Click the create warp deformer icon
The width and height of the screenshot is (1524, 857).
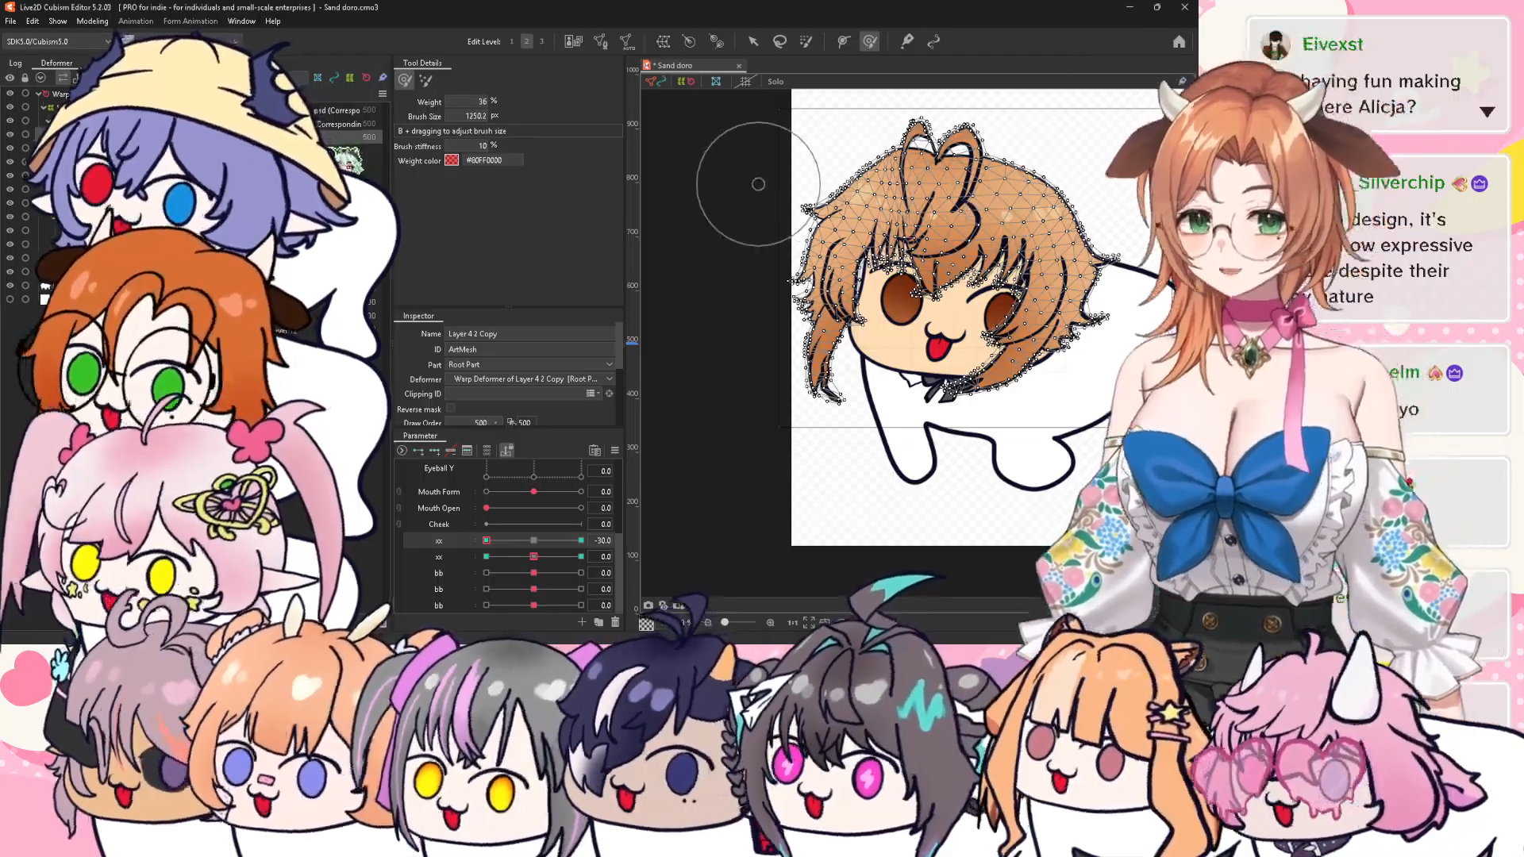(x=664, y=41)
